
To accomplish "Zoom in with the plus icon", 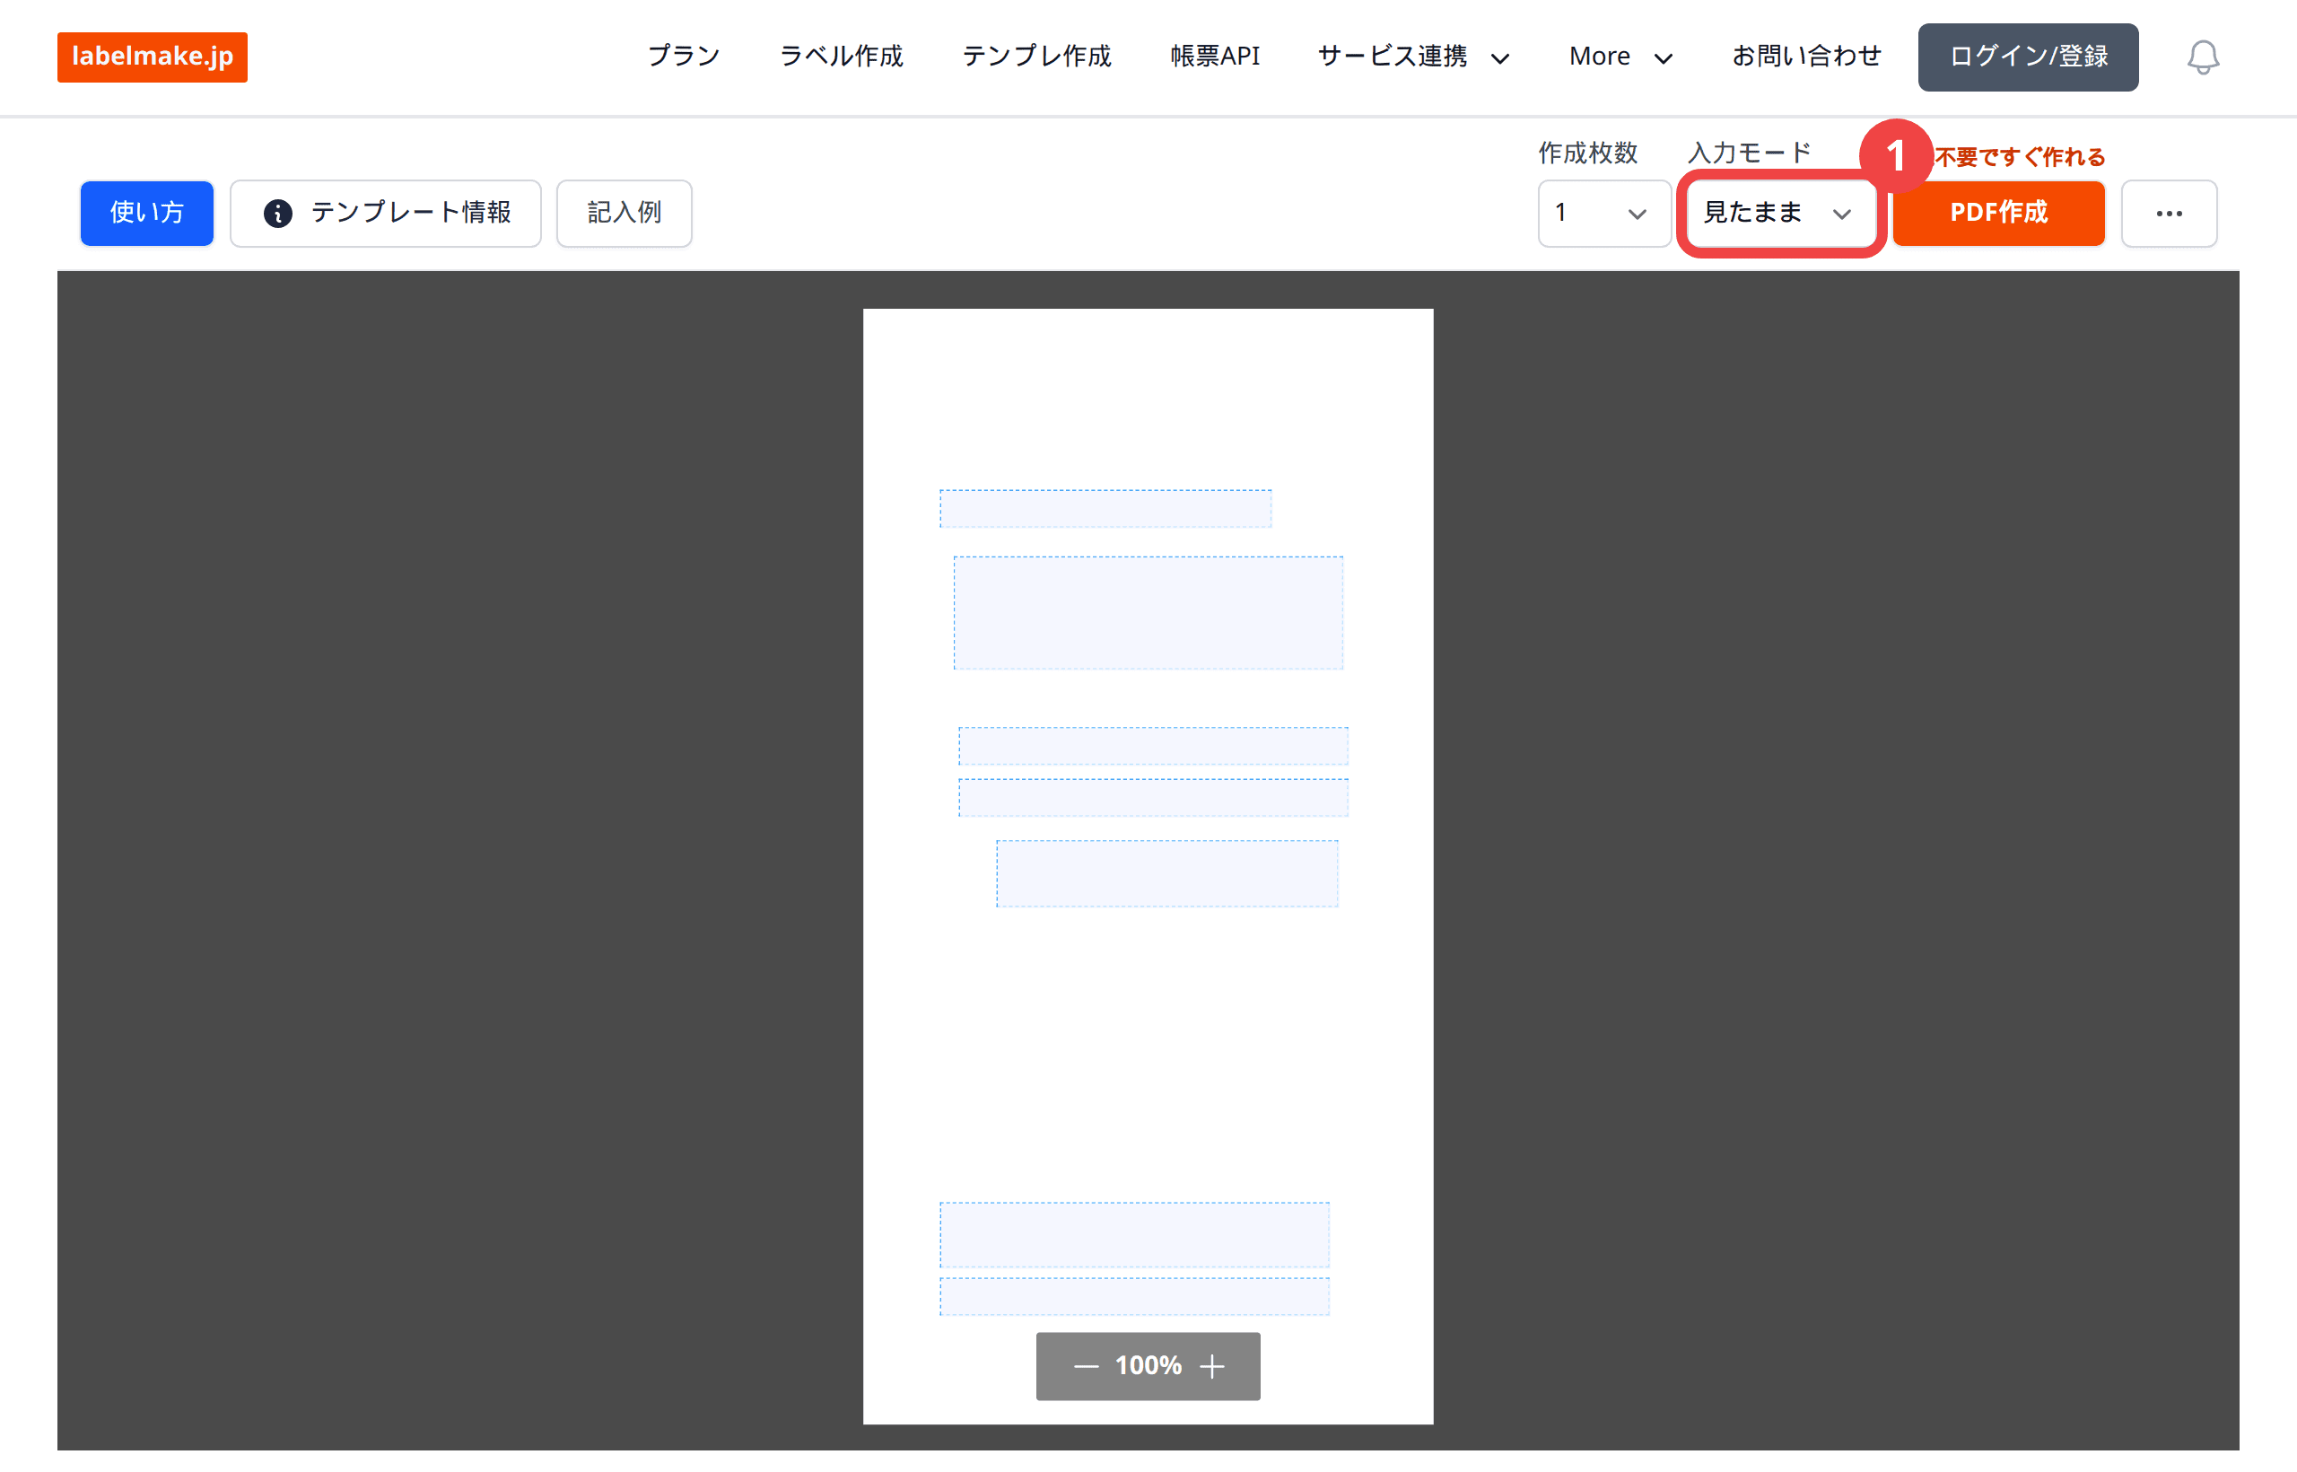I will 1211,1366.
